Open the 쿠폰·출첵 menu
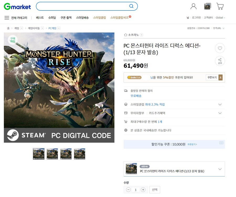This screenshot has height=197, width=236. 66,18
